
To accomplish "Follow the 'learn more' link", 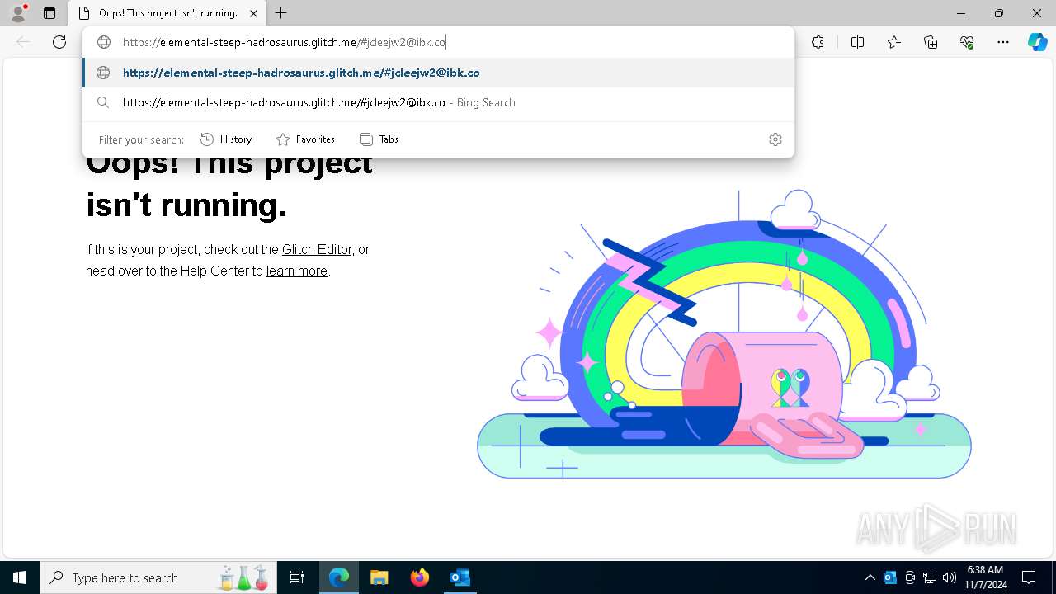I will click(297, 271).
